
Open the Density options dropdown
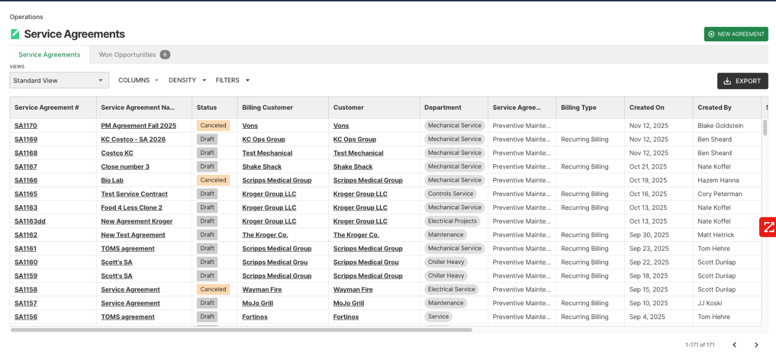click(x=187, y=81)
